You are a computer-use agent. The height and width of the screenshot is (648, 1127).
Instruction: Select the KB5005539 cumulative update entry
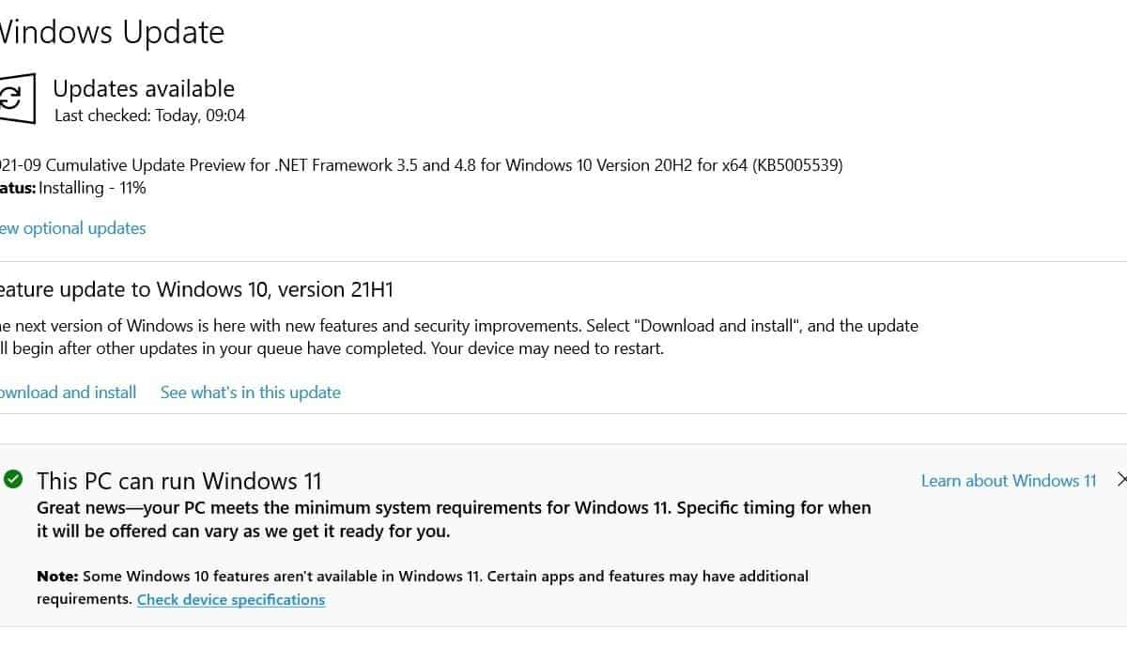(x=421, y=165)
